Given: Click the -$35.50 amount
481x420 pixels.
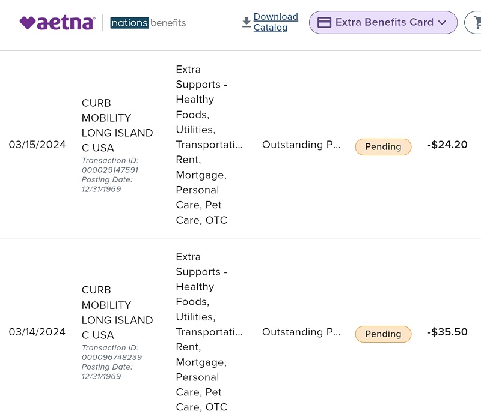Looking at the screenshot, I should tap(447, 332).
